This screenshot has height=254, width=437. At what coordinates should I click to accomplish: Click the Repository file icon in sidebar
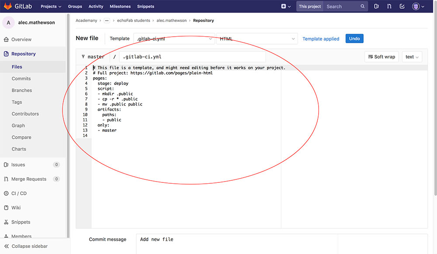click(x=6, y=54)
